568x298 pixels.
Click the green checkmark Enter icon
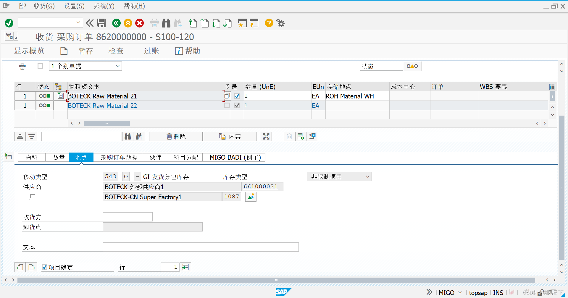[9, 23]
